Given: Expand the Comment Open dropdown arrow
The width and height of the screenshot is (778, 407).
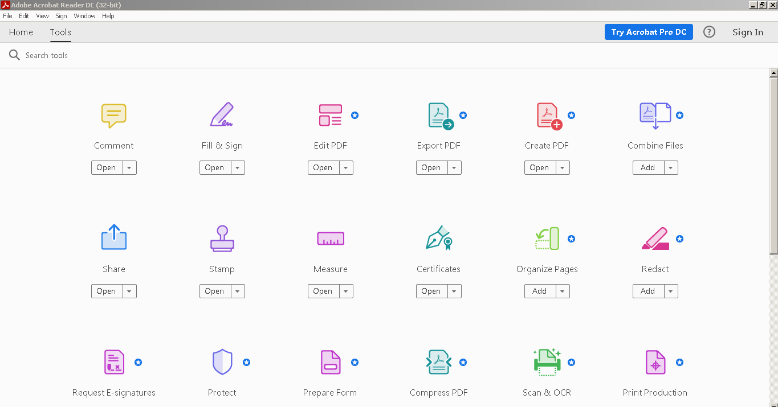Looking at the screenshot, I should coord(129,167).
